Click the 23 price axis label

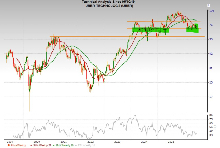pyautogui.click(x=211, y=82)
